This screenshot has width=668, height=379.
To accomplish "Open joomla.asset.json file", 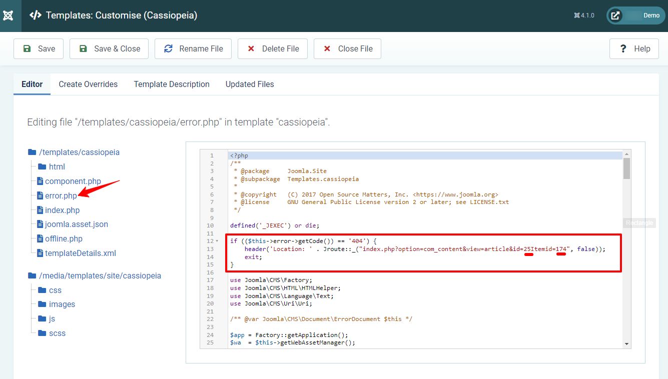I will click(x=77, y=224).
